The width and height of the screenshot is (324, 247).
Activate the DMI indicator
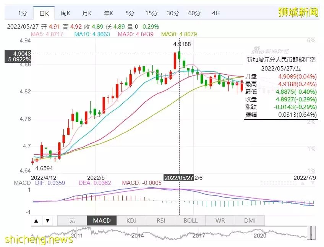pos(249,221)
